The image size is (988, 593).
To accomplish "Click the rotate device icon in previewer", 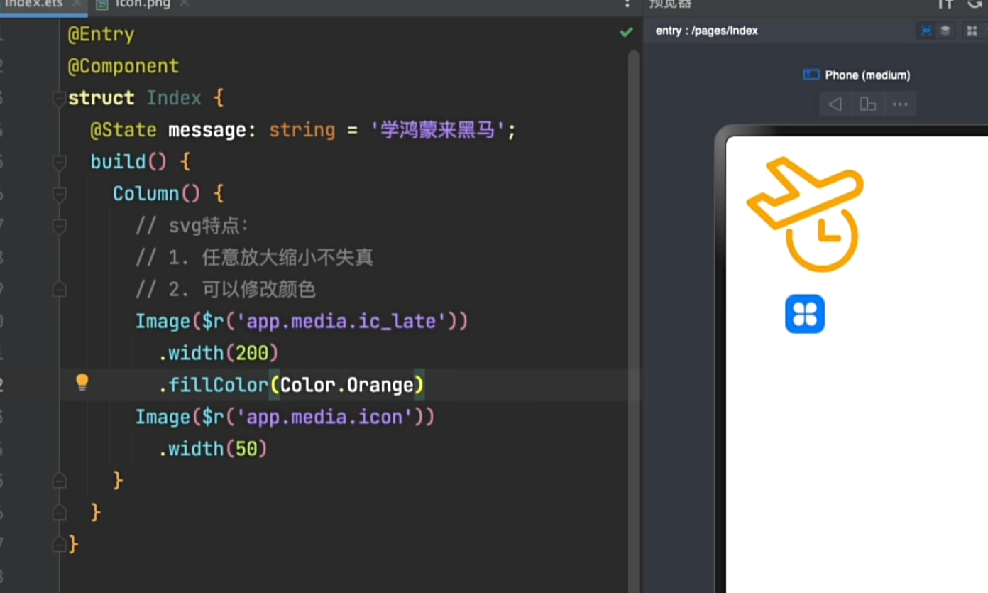I will 867,104.
